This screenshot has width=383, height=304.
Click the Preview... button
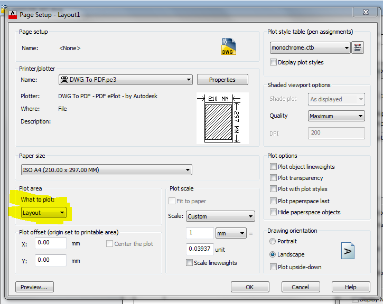click(x=34, y=287)
